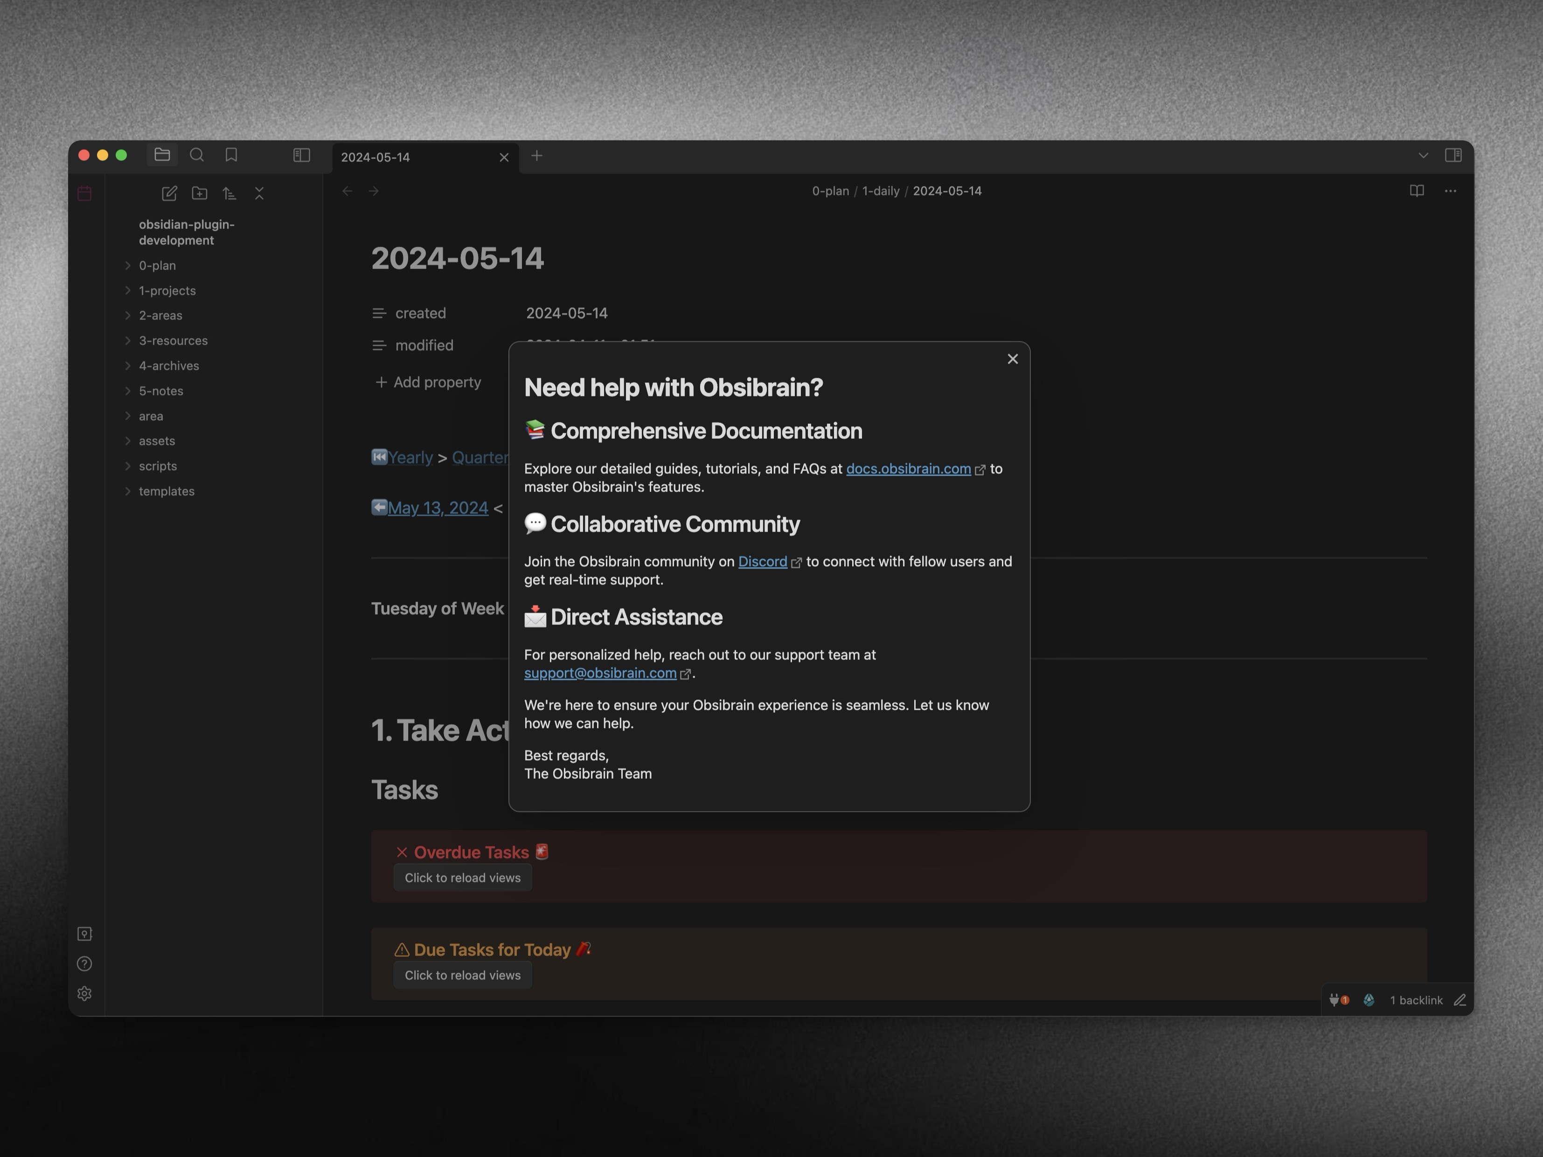Image resolution: width=1543 pixels, height=1157 pixels.
Task: Open the Discord community link
Action: (762, 562)
